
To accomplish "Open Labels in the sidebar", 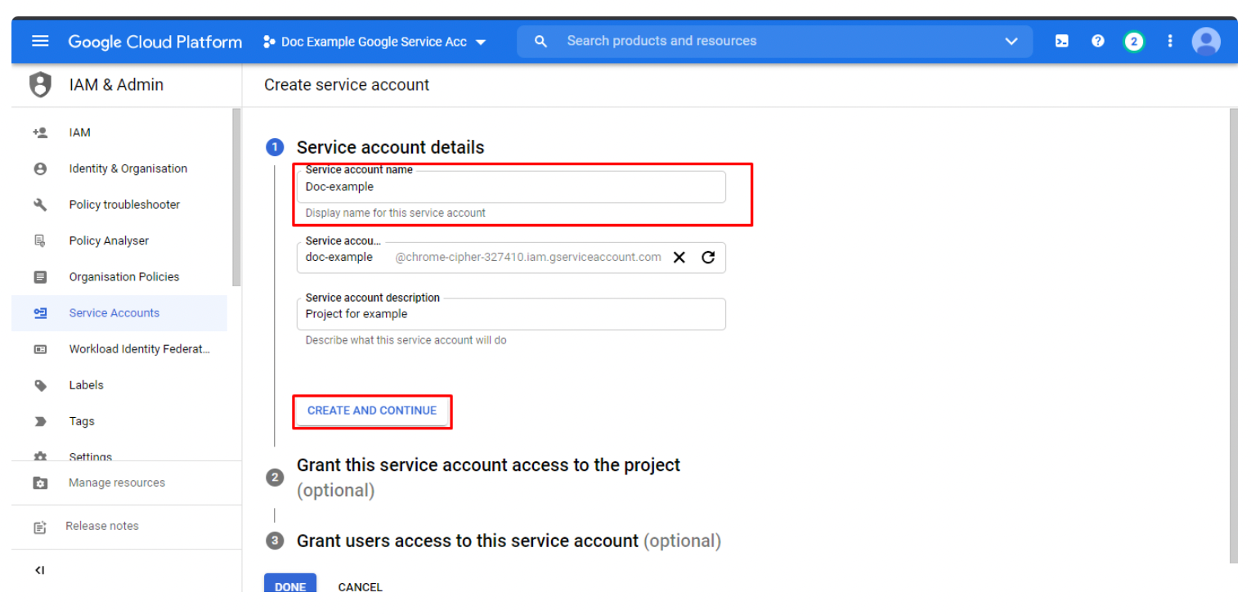I will point(87,385).
